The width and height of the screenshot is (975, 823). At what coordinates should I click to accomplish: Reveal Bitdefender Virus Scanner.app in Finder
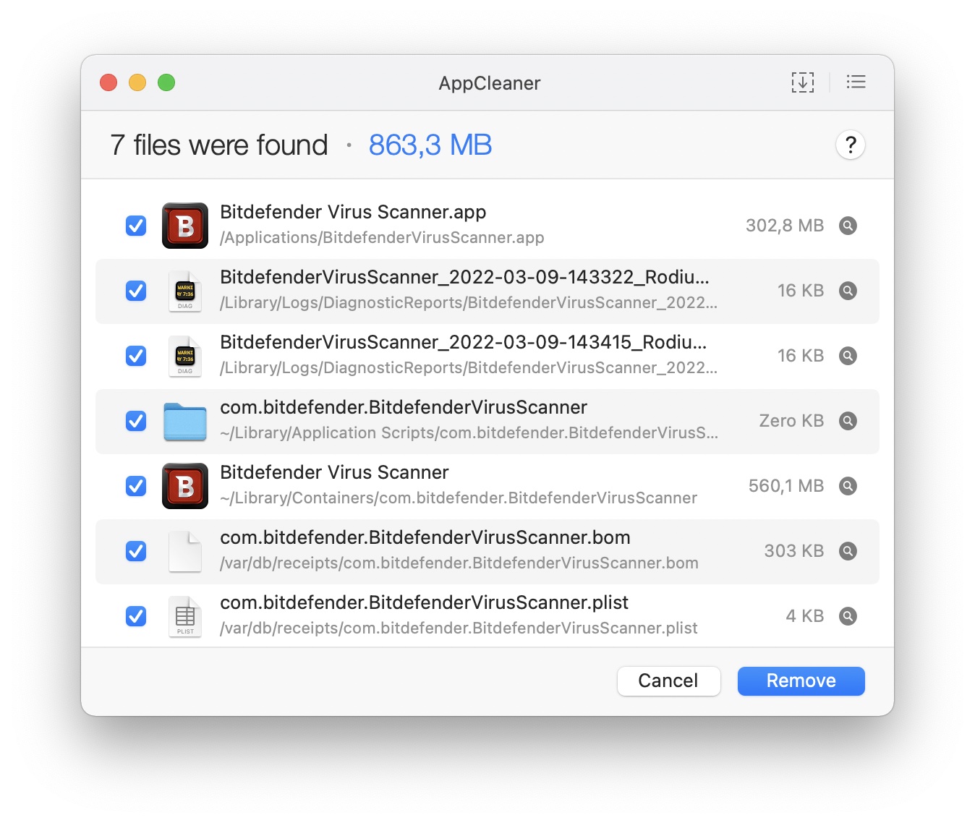coord(848,226)
